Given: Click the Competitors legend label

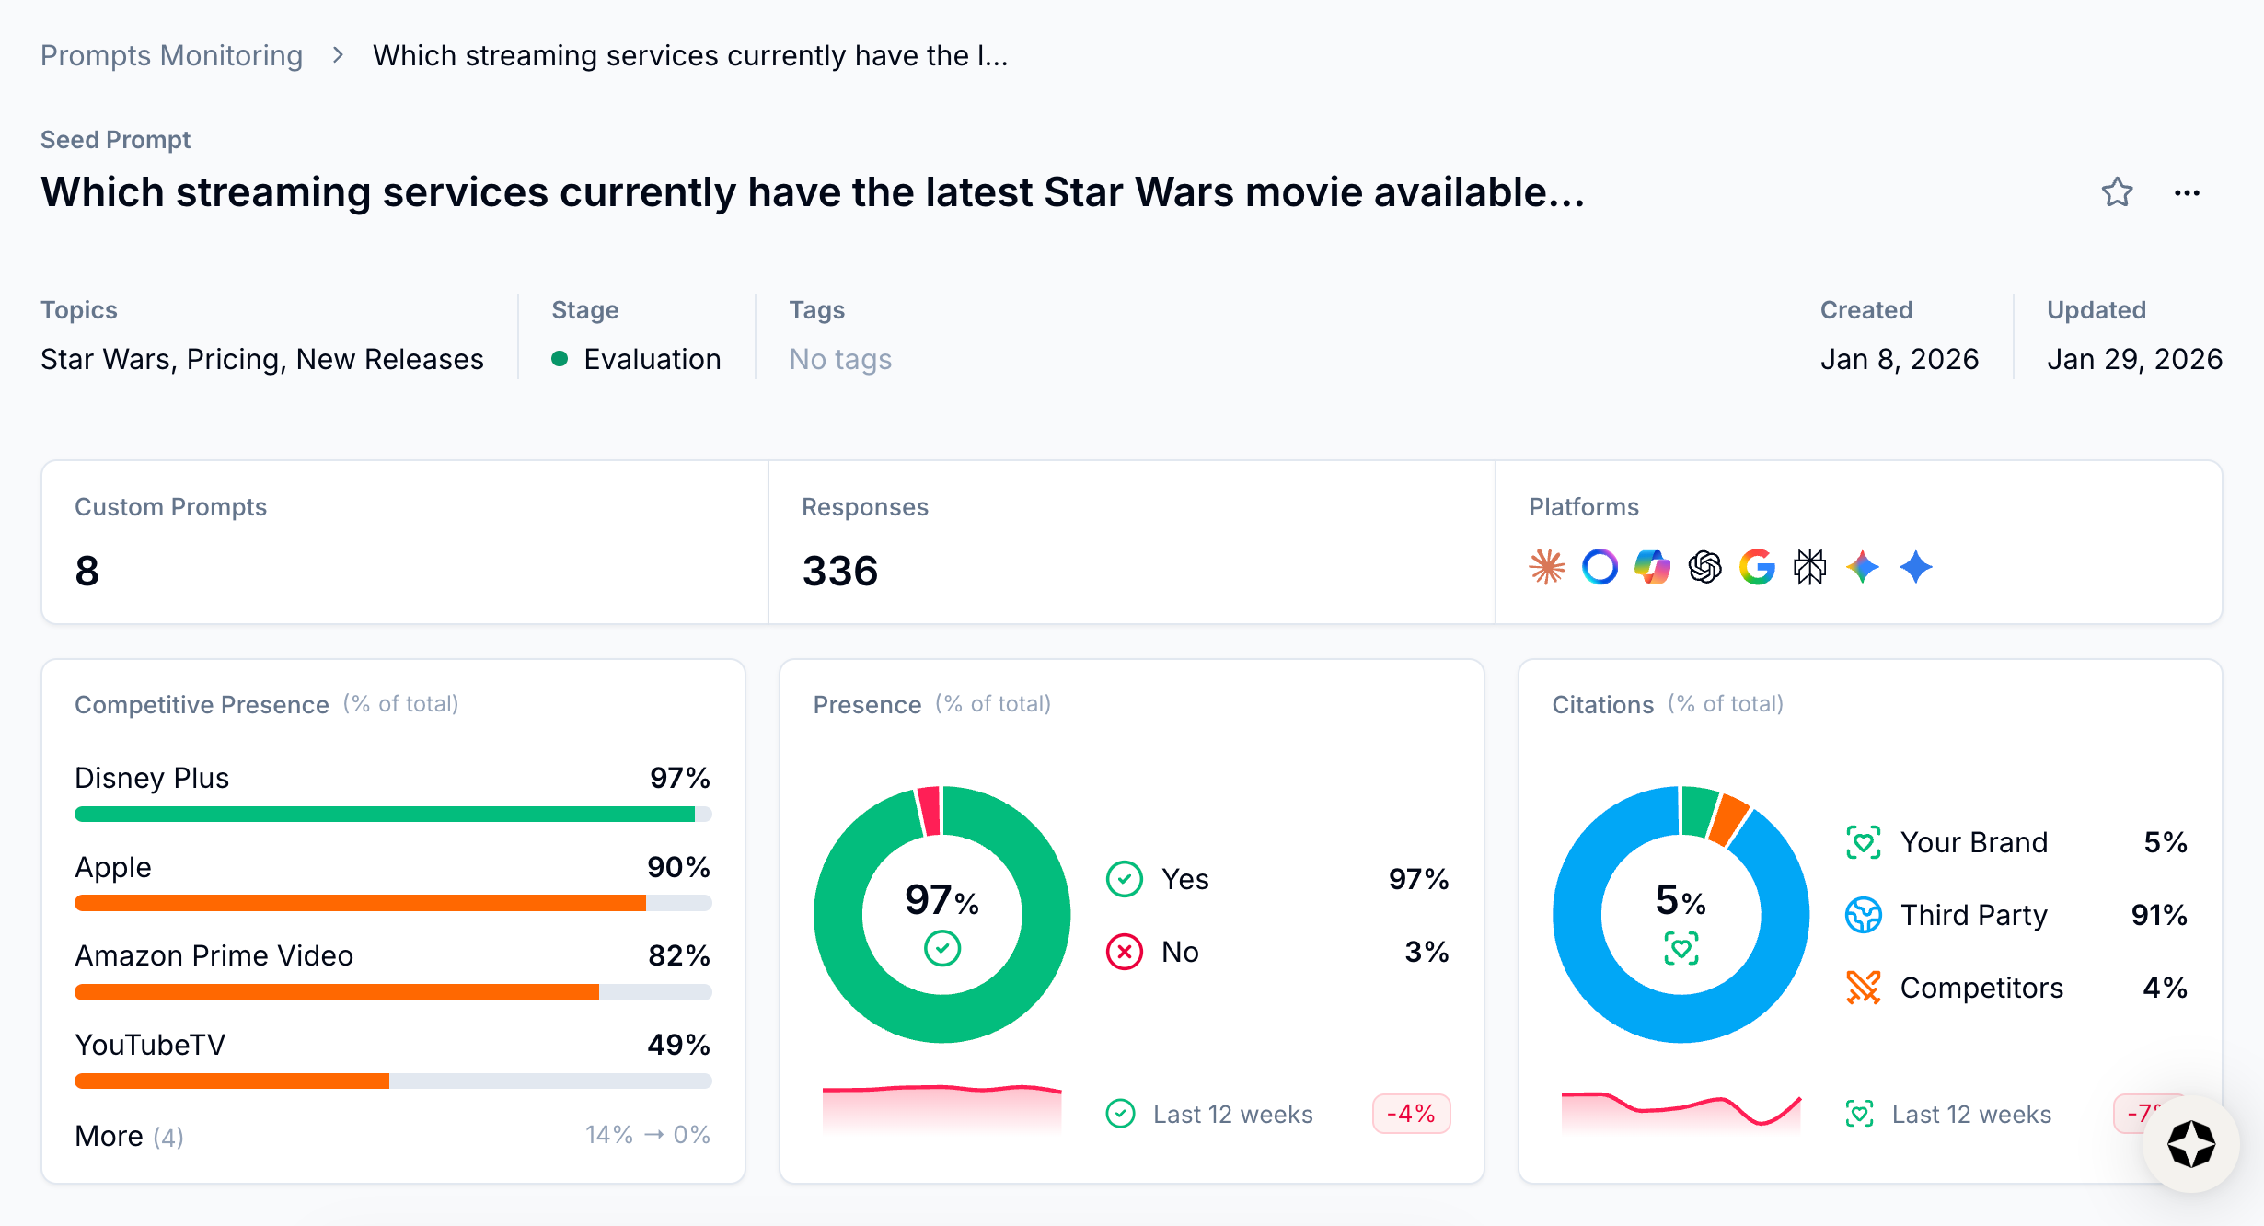Looking at the screenshot, I should coord(1982,988).
